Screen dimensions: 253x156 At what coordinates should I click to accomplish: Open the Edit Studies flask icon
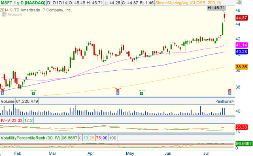(x=239, y=2)
